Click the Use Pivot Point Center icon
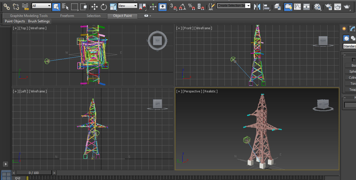The image size is (356, 180). coord(142,6)
